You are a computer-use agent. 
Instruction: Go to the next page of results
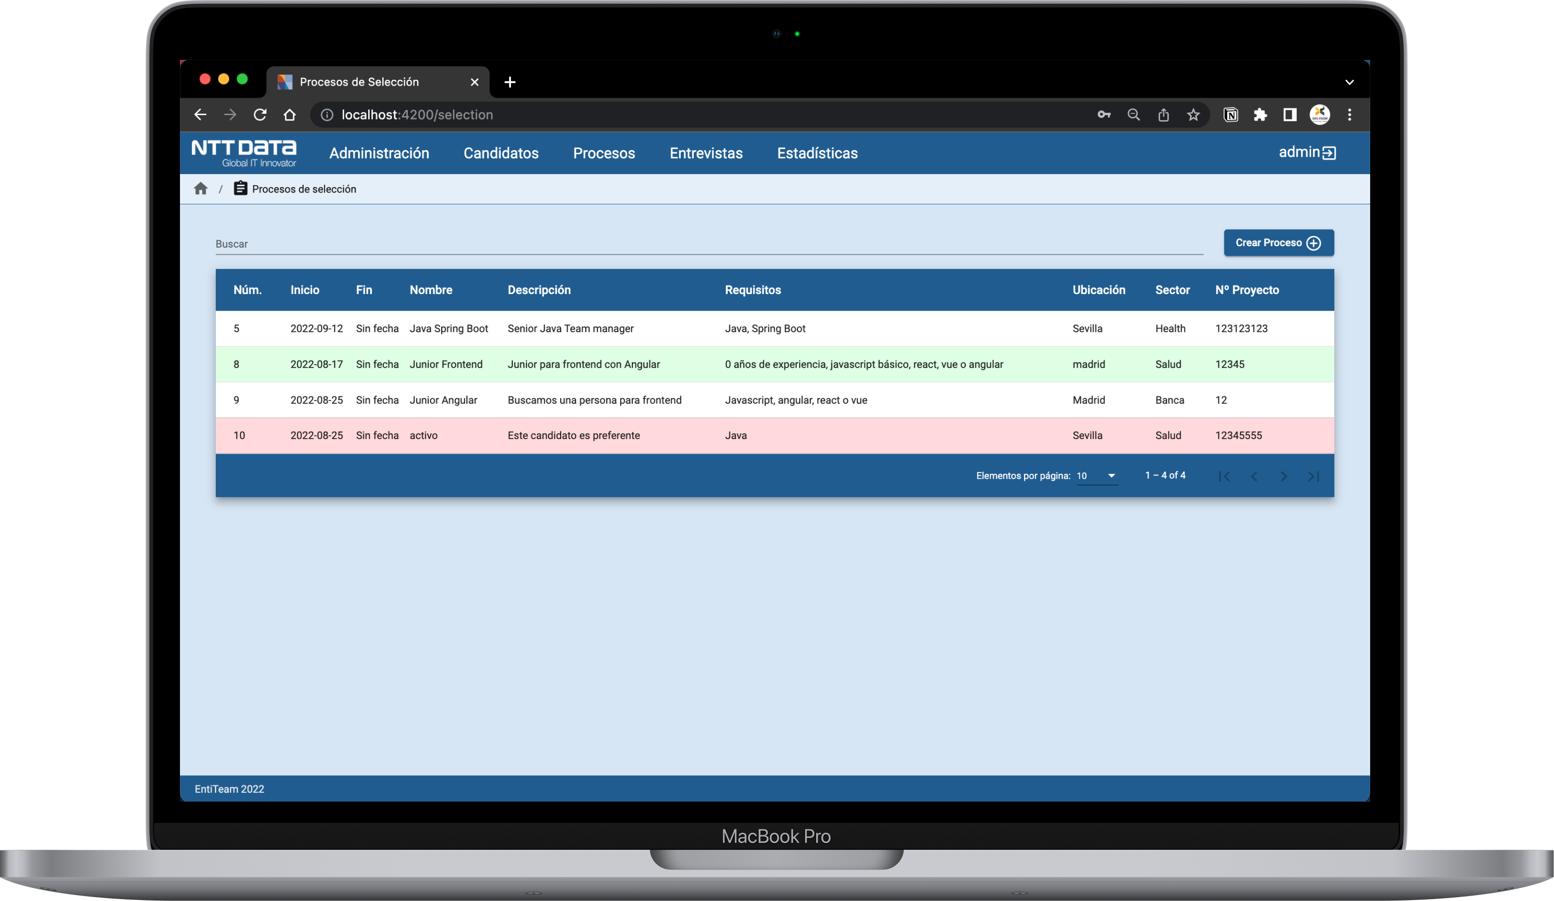point(1283,476)
